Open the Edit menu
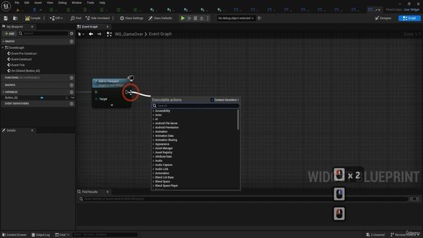This screenshot has height=238, width=423. coord(26,3)
